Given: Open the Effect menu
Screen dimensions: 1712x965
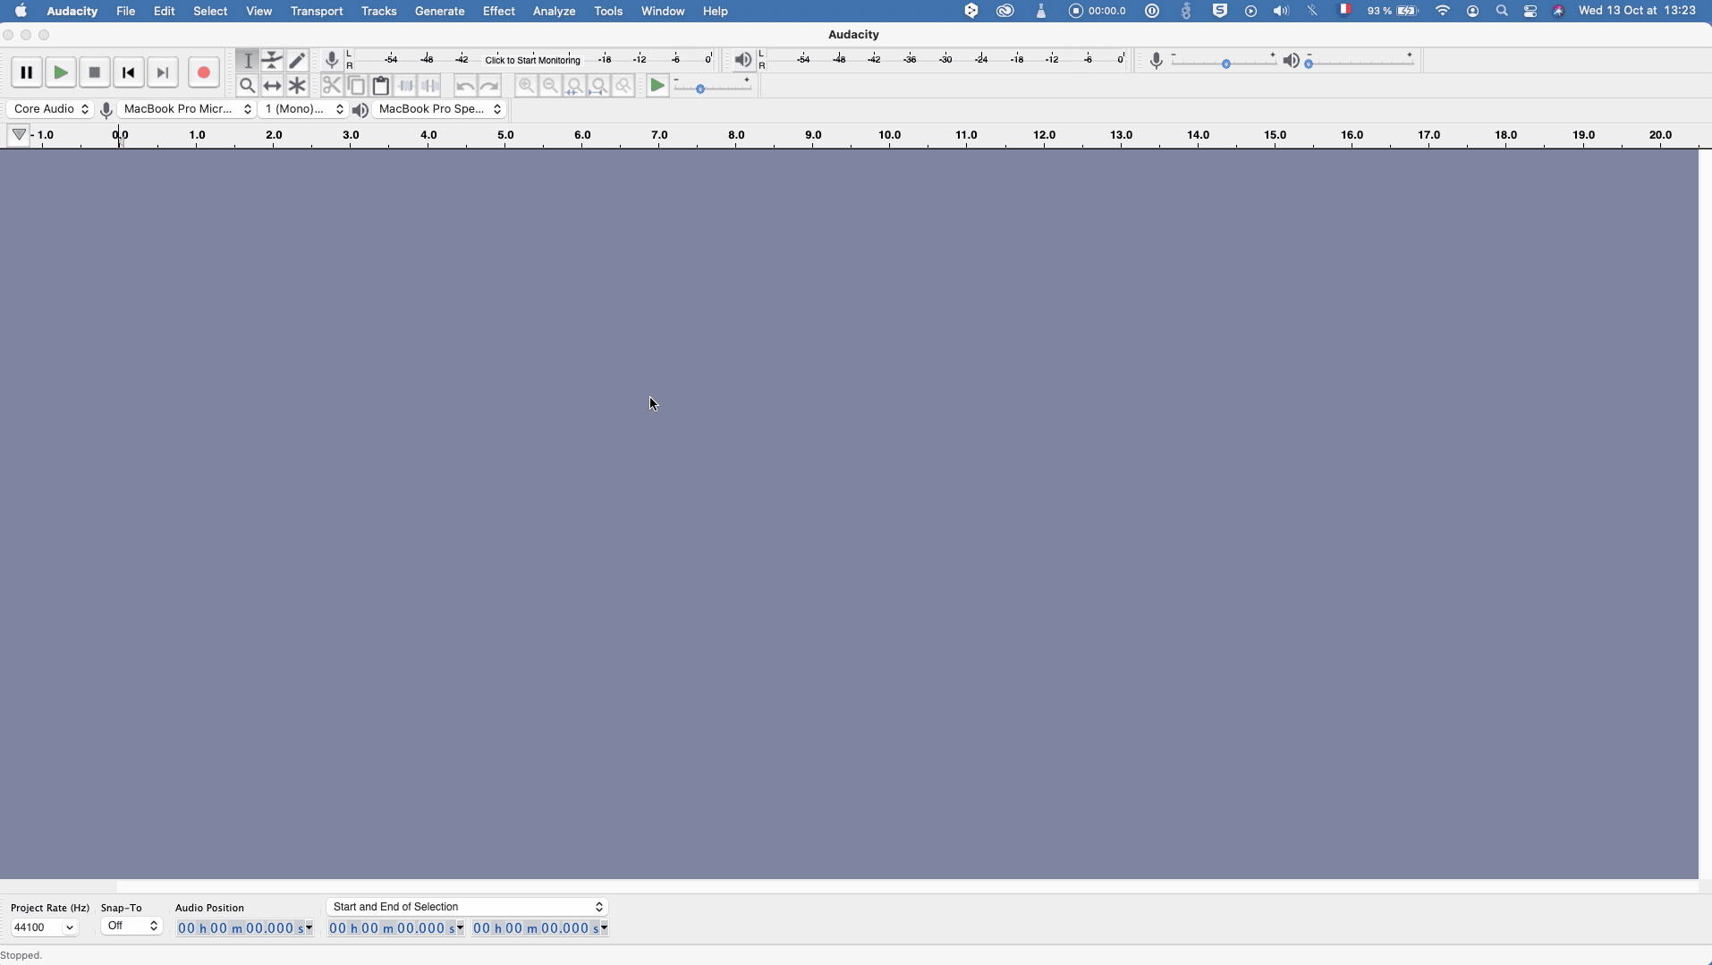Looking at the screenshot, I should [x=498, y=12].
